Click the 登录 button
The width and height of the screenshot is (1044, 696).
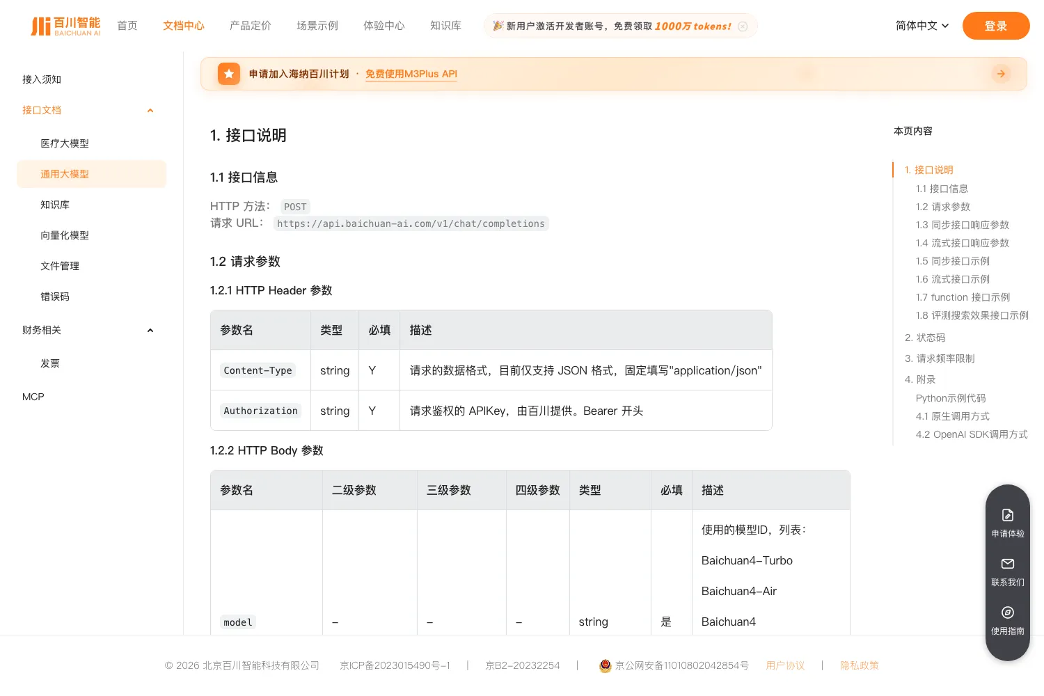pos(996,26)
